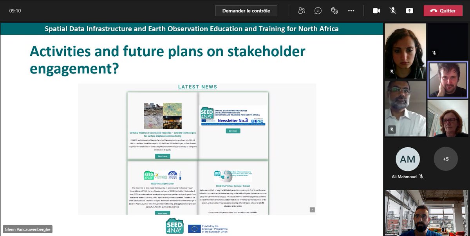
Task: Toggle the camera on or off
Action: pyautogui.click(x=376, y=11)
